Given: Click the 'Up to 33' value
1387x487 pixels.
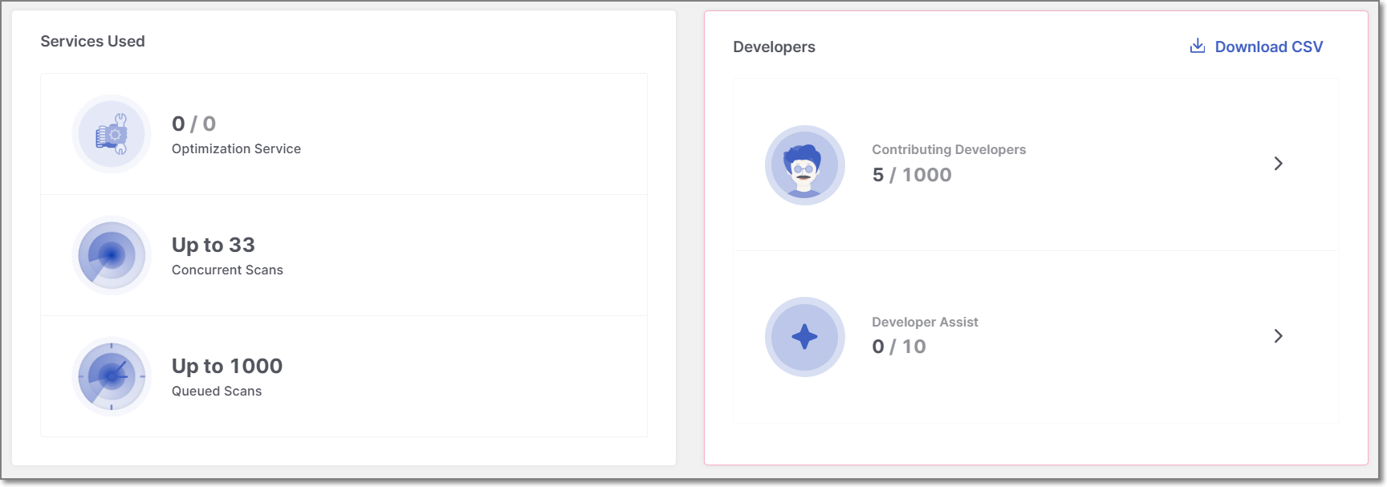Looking at the screenshot, I should click(x=214, y=245).
